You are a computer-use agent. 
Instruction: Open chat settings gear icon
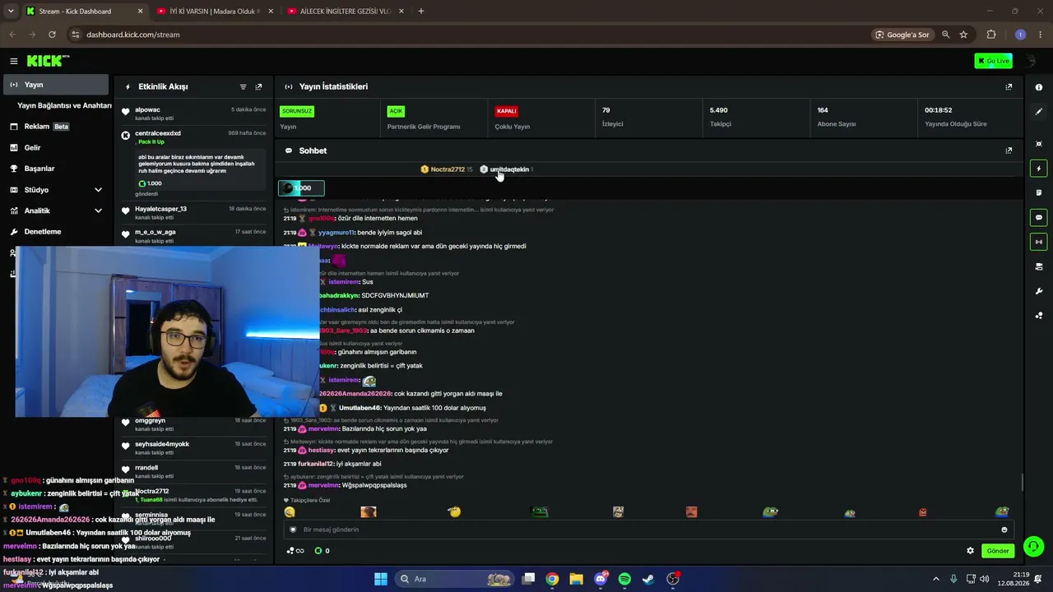pyautogui.click(x=970, y=551)
